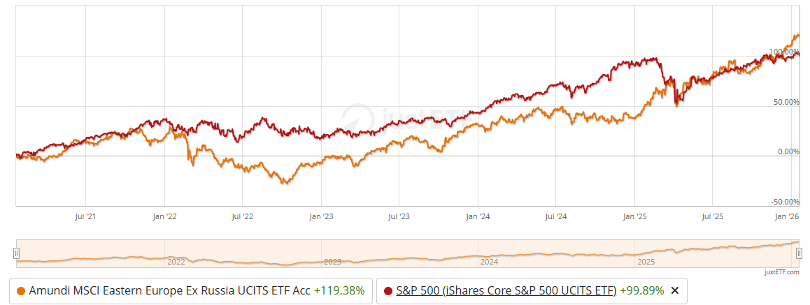The image size is (810, 305).
Task: Open the justETF.com credit link
Action: 781,272
